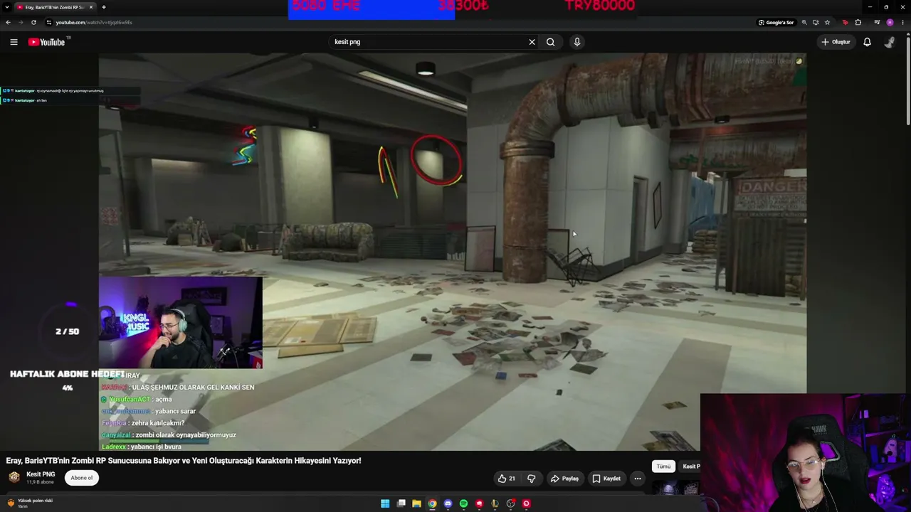Submit search with the magnifier button
The height and width of the screenshot is (512, 911).
(x=550, y=42)
